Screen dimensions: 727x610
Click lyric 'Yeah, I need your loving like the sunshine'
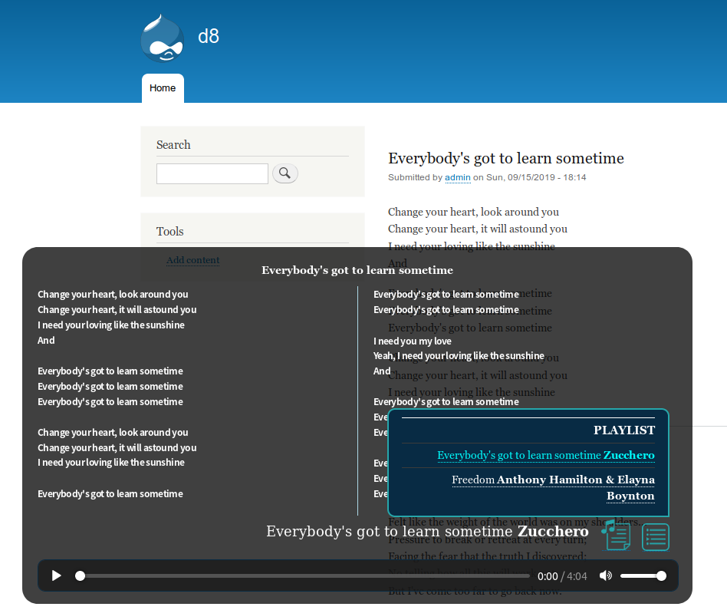(x=459, y=356)
